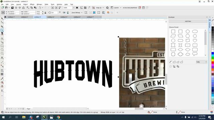Pick the red swatch in the color palette
Image resolution: width=214 pixels, height=120 pixels.
(213, 63)
